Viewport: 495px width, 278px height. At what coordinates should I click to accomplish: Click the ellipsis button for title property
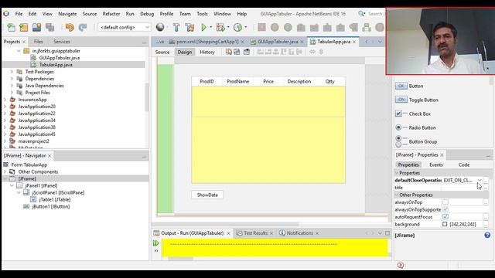pos(486,187)
